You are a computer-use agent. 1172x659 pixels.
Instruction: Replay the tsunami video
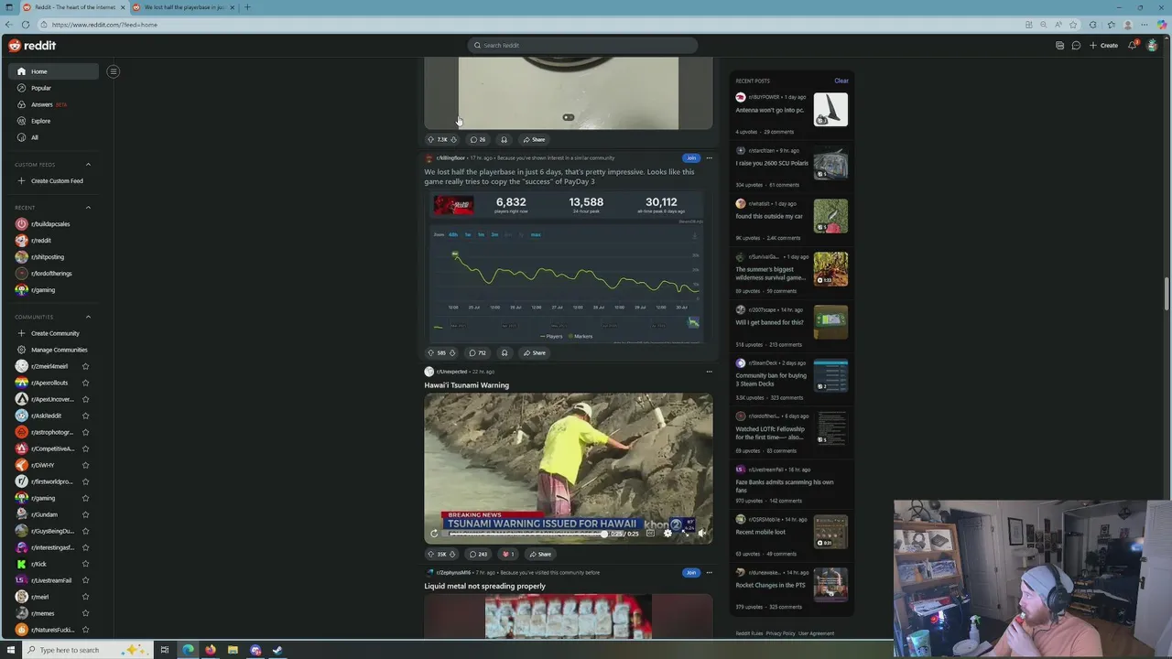click(434, 534)
